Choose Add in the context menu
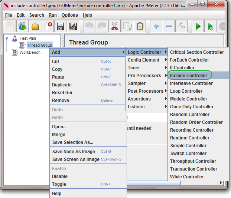231x198 pixels. (x=88, y=52)
